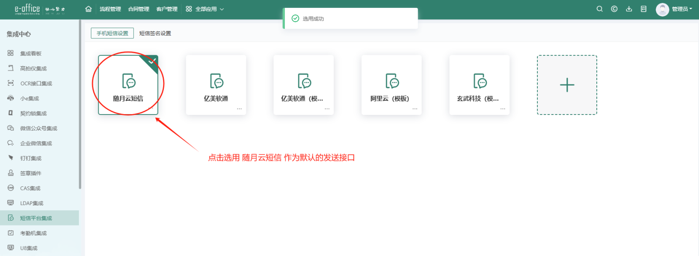Open 微信公众号集成 in sidebar
Screen dimensions: 699x256
coord(39,128)
